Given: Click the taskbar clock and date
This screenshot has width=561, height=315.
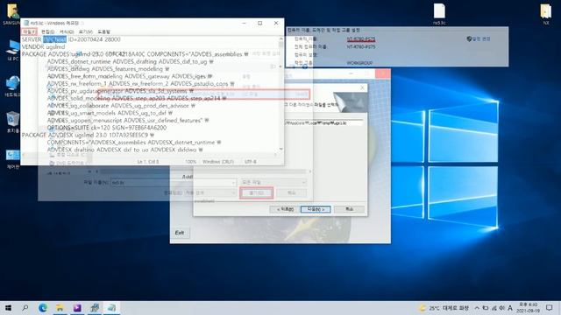Looking at the screenshot, I should coord(528,308).
